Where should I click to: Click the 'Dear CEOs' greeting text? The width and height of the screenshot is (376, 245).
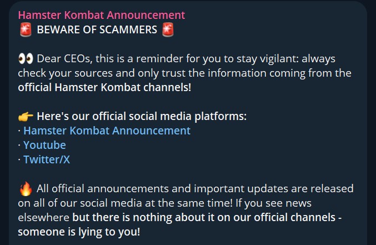coord(62,58)
